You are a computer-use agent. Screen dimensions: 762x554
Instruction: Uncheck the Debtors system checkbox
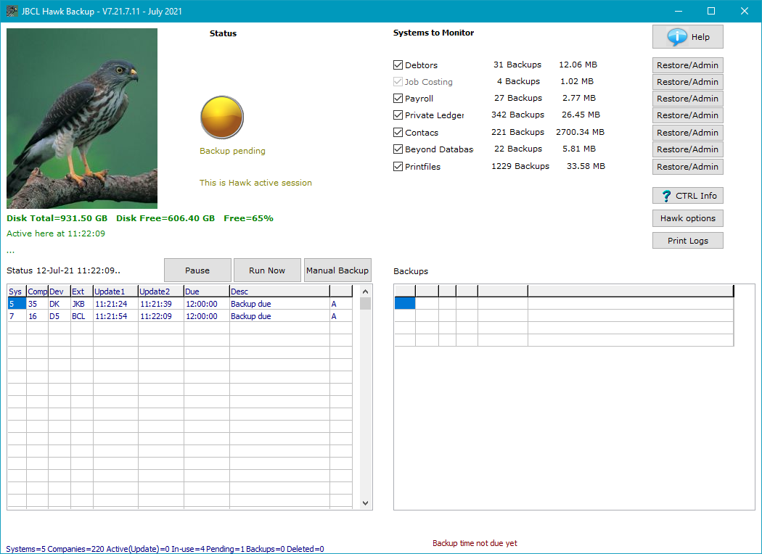tap(398, 65)
